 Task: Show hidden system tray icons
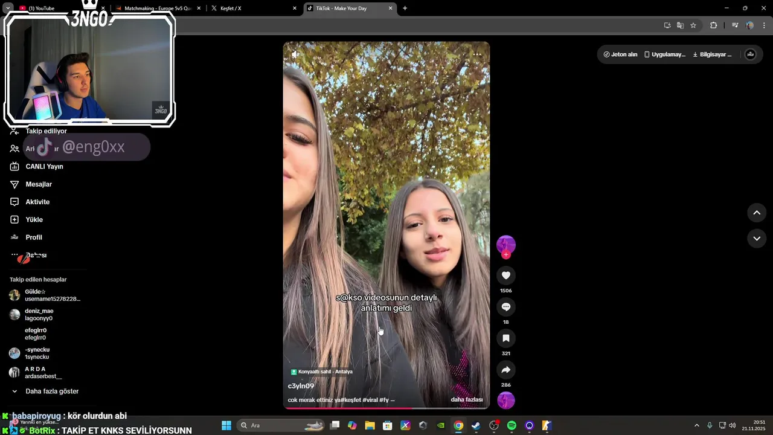click(x=696, y=425)
